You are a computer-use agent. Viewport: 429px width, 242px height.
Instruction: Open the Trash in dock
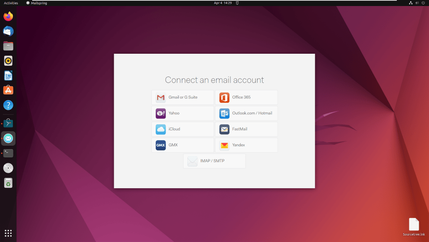8,183
